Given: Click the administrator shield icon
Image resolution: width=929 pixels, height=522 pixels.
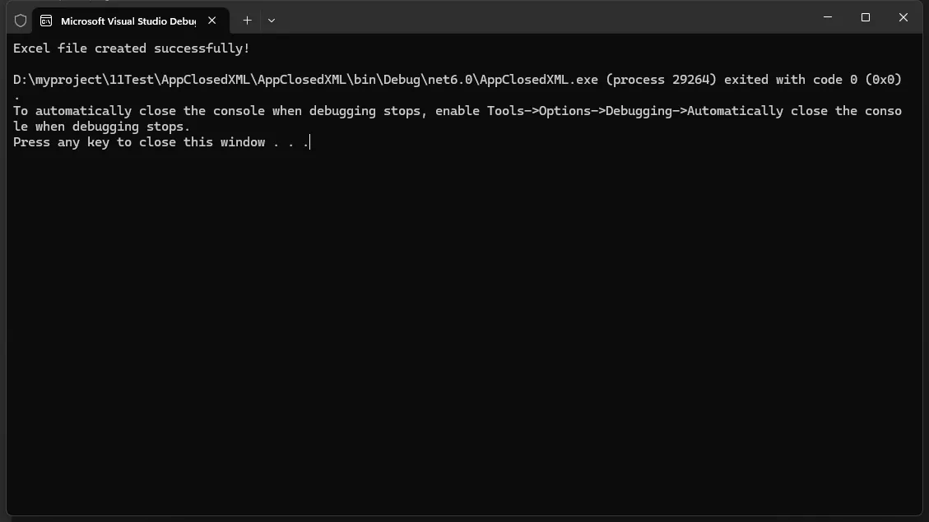Looking at the screenshot, I should (x=21, y=21).
